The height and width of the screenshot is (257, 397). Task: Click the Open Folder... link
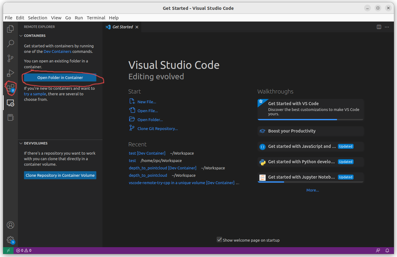pyautogui.click(x=150, y=120)
